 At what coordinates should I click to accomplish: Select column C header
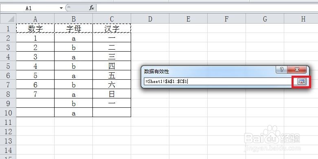click(112, 19)
